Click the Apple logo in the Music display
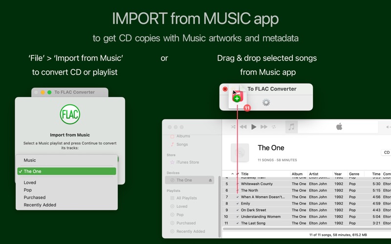This screenshot has height=244, width=391. (x=339, y=127)
